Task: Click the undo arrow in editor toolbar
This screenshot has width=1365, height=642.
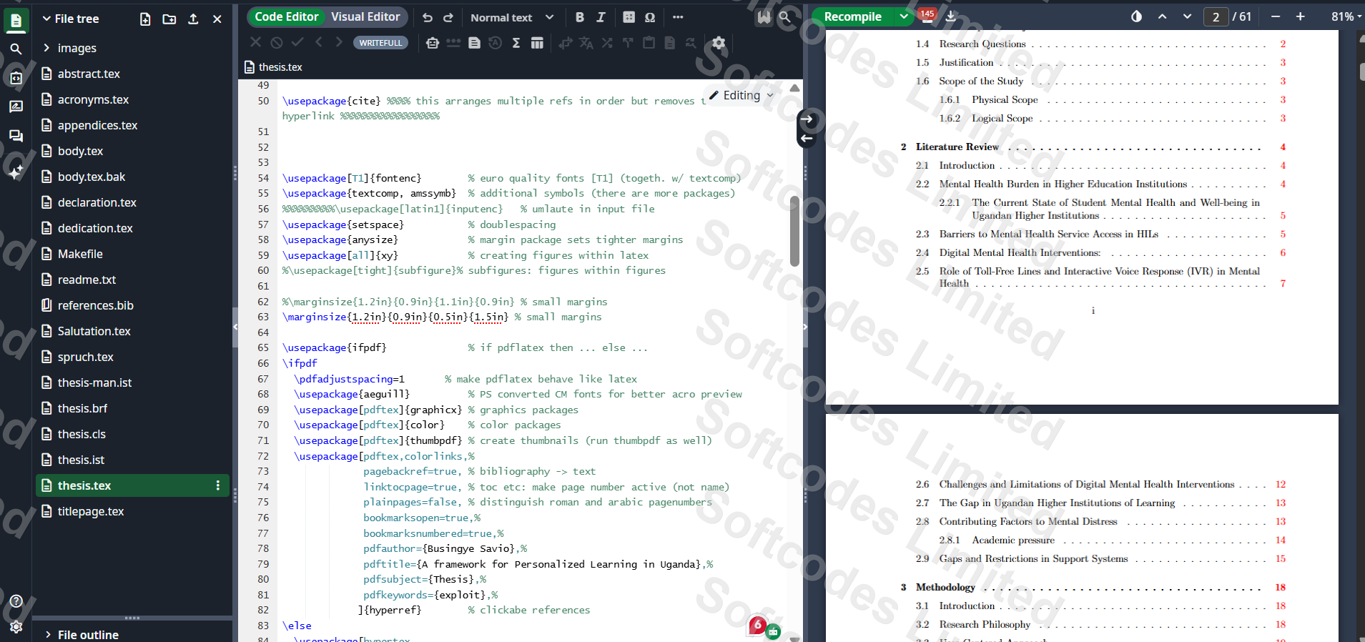Action: tap(428, 17)
